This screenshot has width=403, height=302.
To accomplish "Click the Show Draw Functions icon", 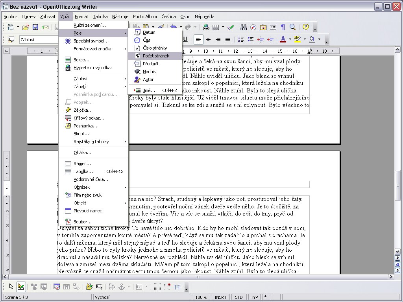I will pyautogui.click(x=231, y=27).
